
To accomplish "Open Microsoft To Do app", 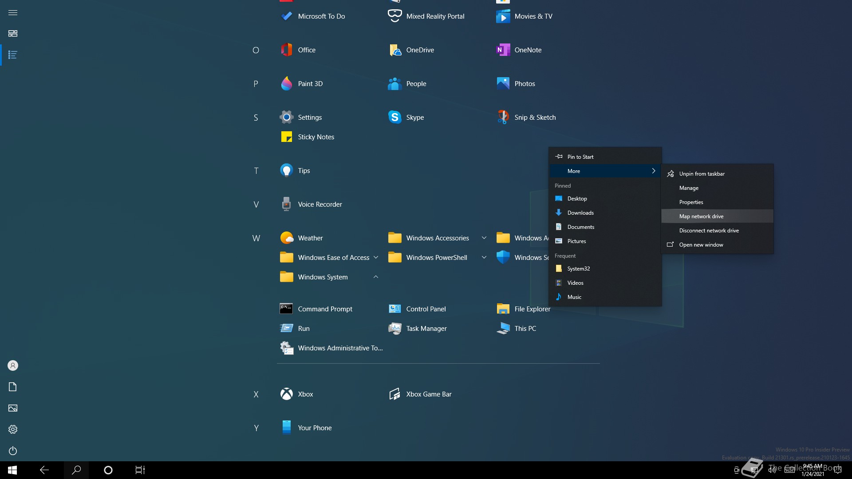I will (x=313, y=16).
